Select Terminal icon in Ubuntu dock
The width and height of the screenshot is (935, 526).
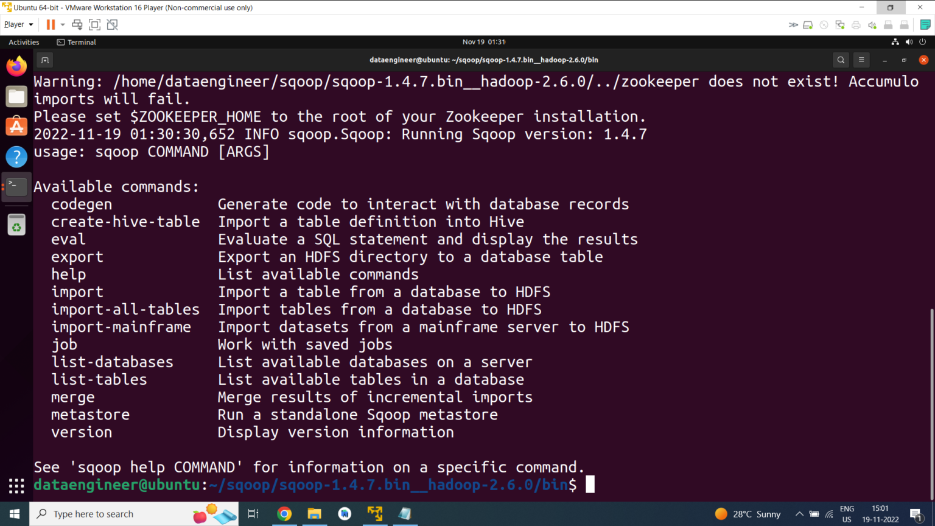click(16, 187)
